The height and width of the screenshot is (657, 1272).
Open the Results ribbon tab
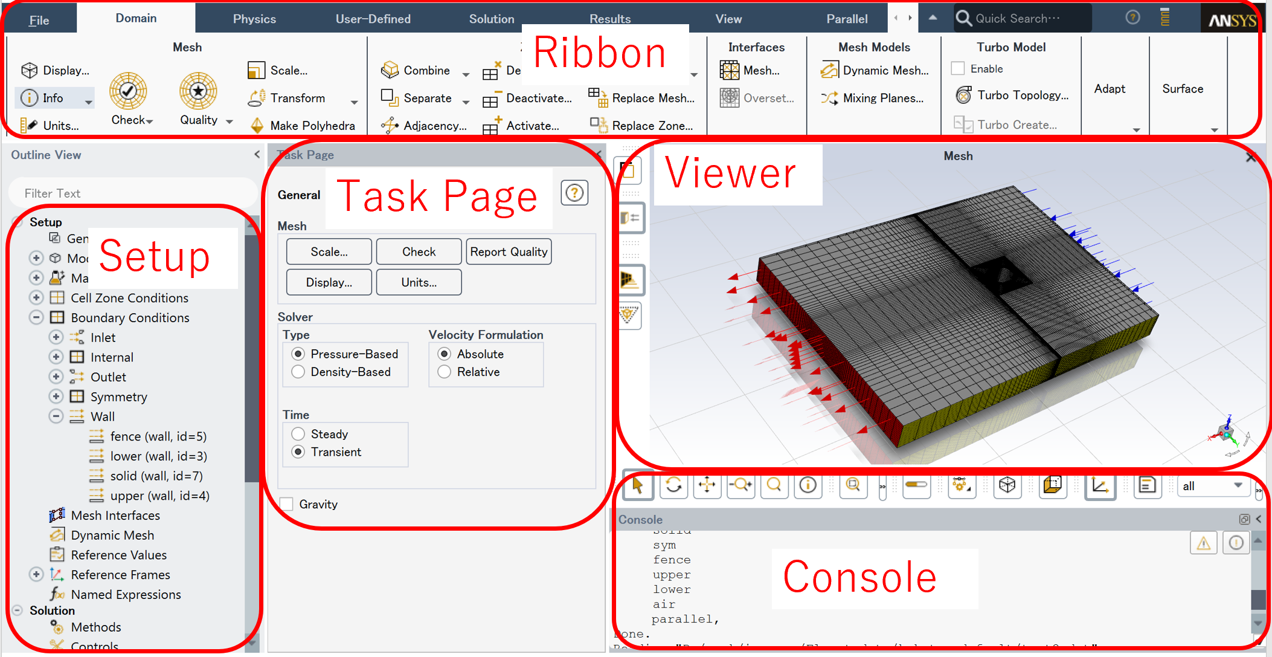(609, 19)
